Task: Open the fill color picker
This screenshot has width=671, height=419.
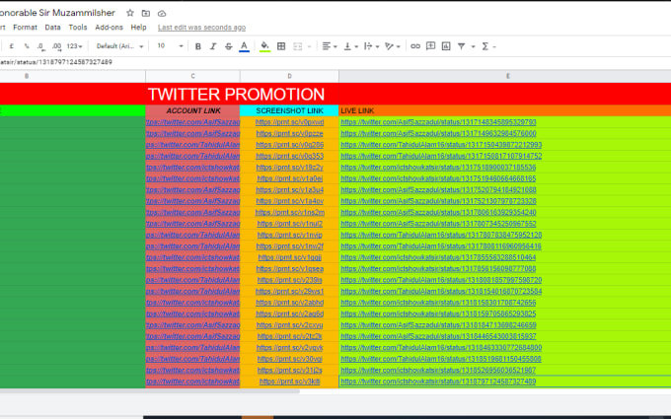Action: [x=264, y=46]
